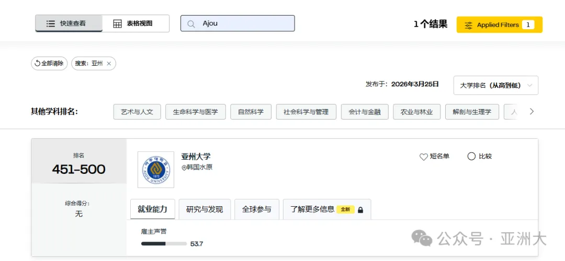The height and width of the screenshot is (261, 565).
Task: Select 会计与金融 subject ranking
Action: [x=365, y=112]
